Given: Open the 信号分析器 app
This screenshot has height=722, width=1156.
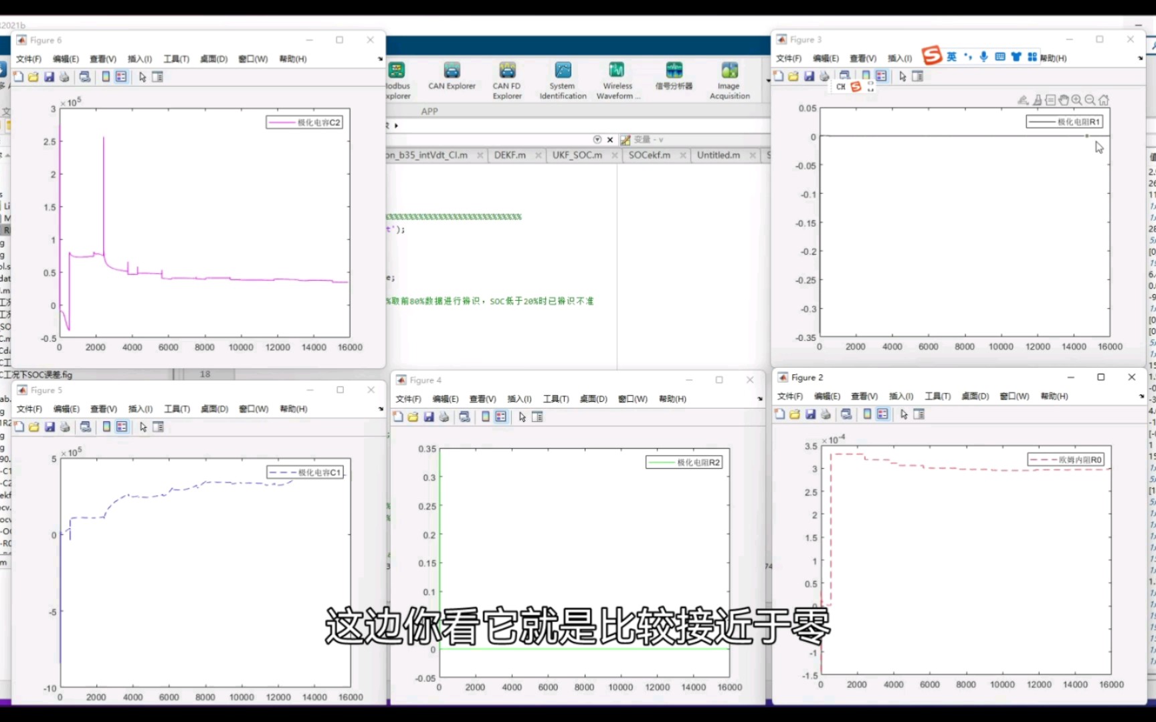Looking at the screenshot, I should [x=674, y=76].
